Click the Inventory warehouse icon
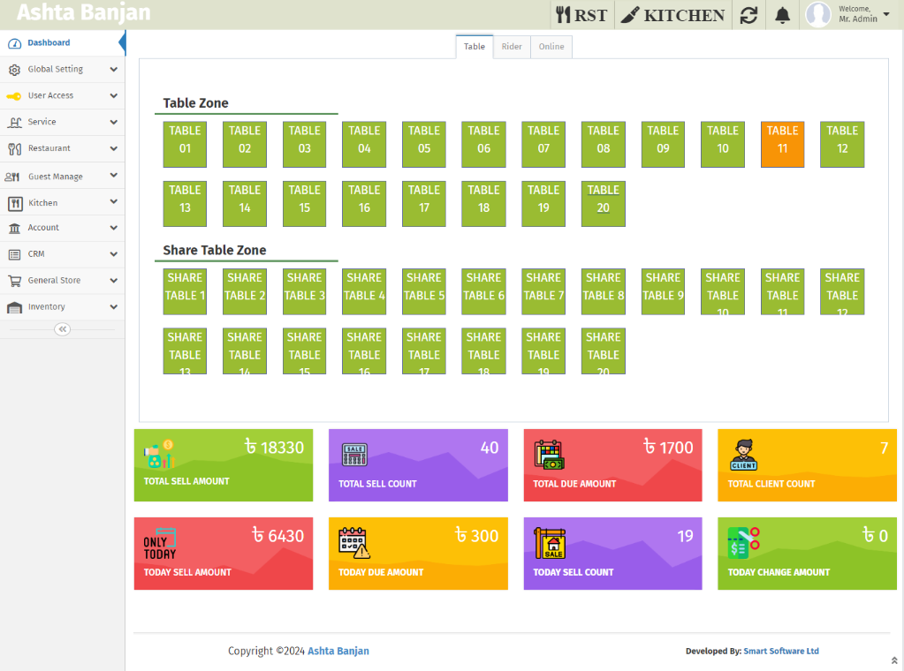 point(14,307)
